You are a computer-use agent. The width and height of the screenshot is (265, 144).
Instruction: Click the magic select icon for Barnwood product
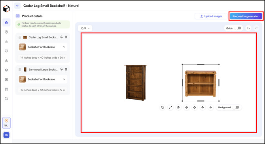coord(61,69)
